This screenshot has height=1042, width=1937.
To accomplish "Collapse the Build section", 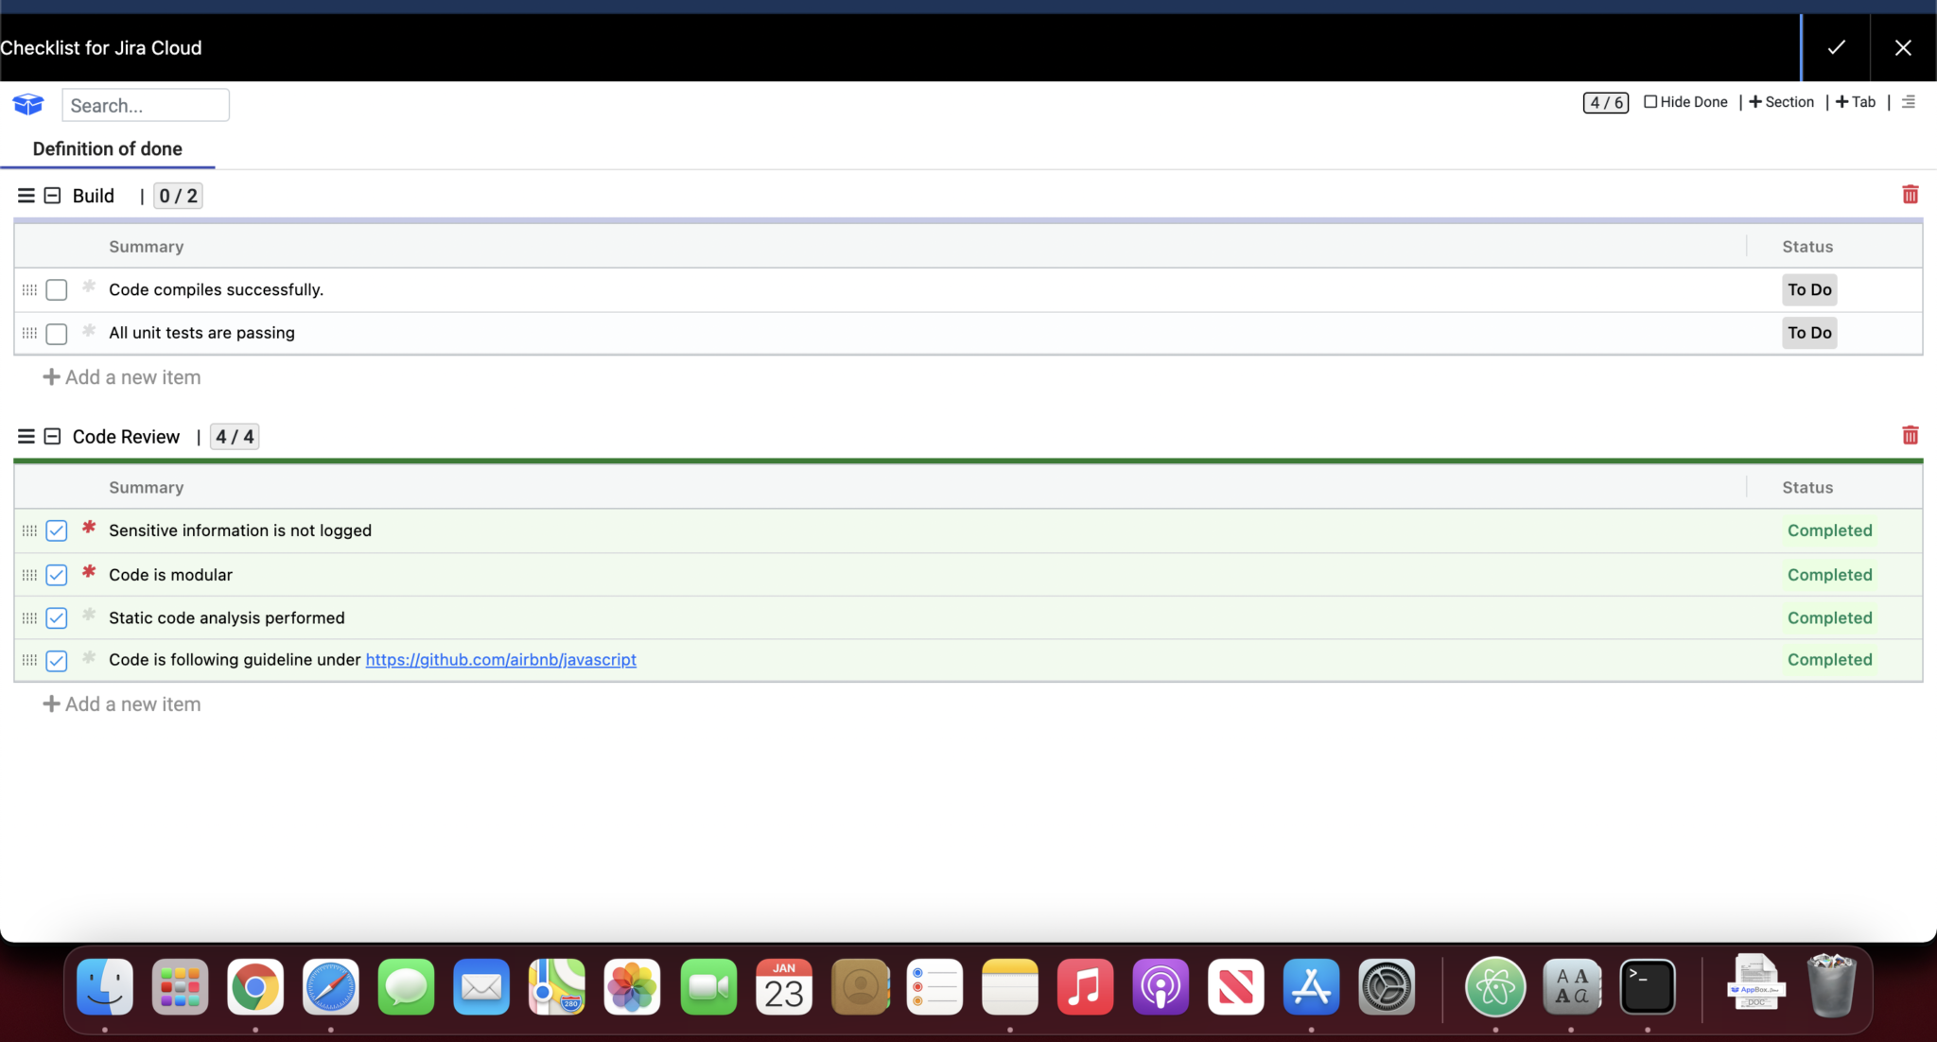I will pos(53,196).
